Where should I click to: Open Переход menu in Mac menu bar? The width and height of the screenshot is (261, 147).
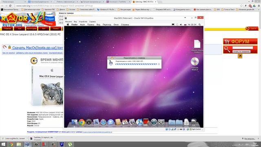[107, 24]
